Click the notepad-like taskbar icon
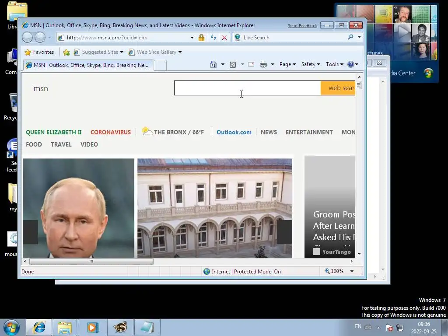The width and height of the screenshot is (448, 336). tap(147, 327)
